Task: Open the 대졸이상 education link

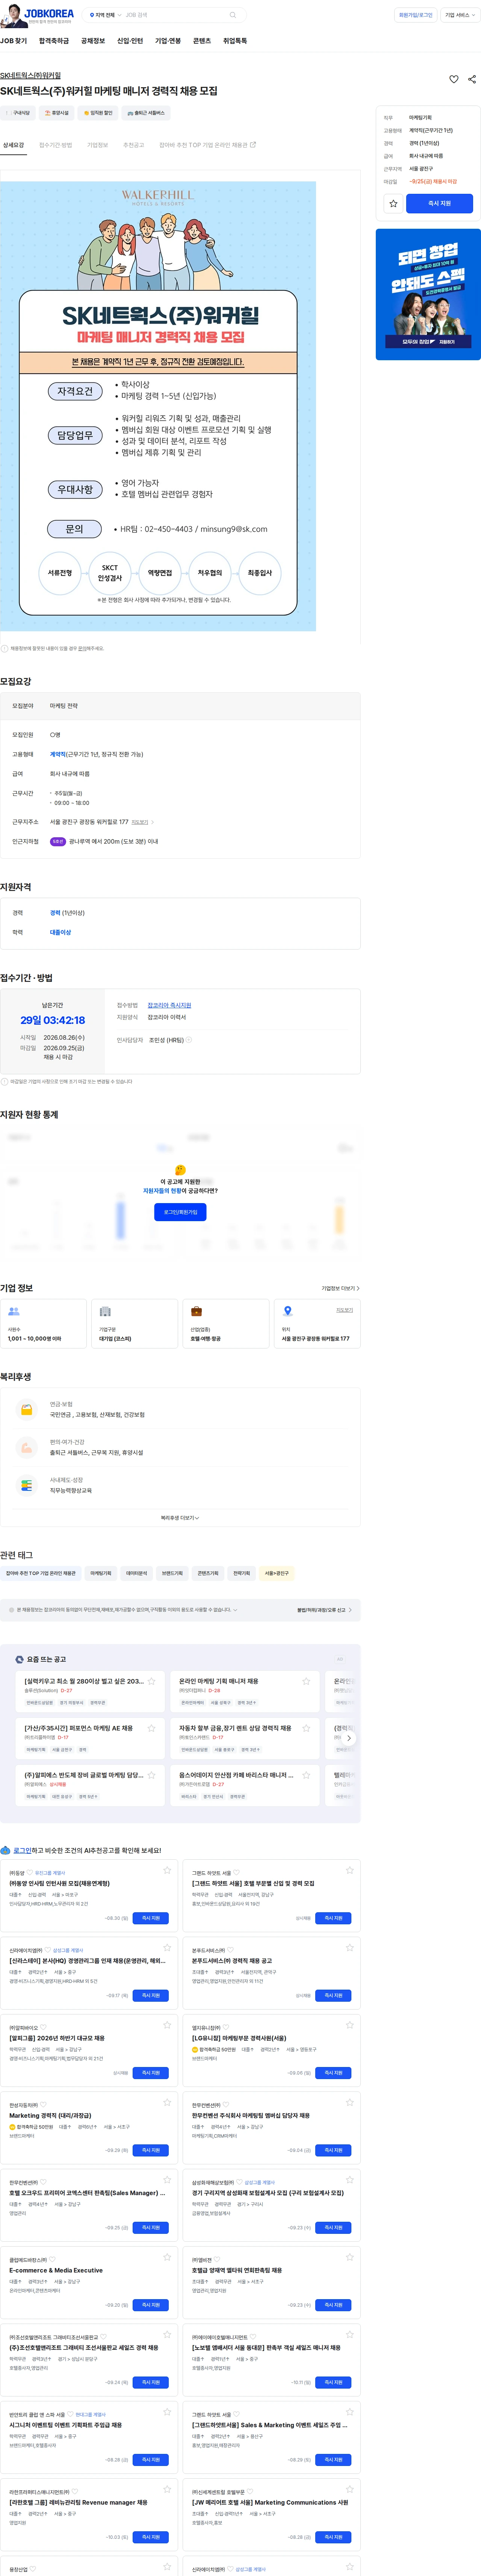Action: tap(61, 932)
